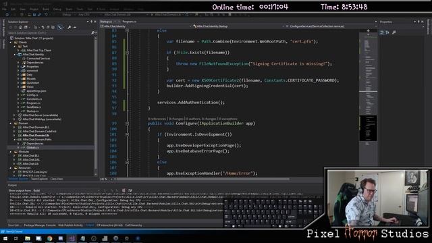432x243 pixels.
Task: Expand the wwwroot folder
Action: click(18, 70)
